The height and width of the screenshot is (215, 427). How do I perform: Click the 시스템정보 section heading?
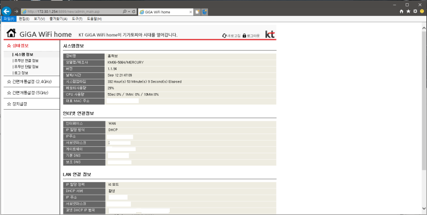(73, 46)
